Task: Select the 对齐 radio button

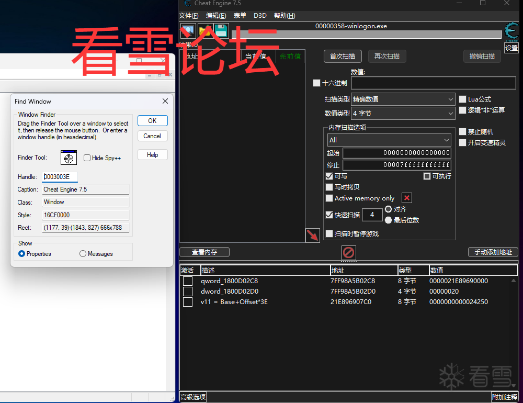Action: [x=388, y=209]
